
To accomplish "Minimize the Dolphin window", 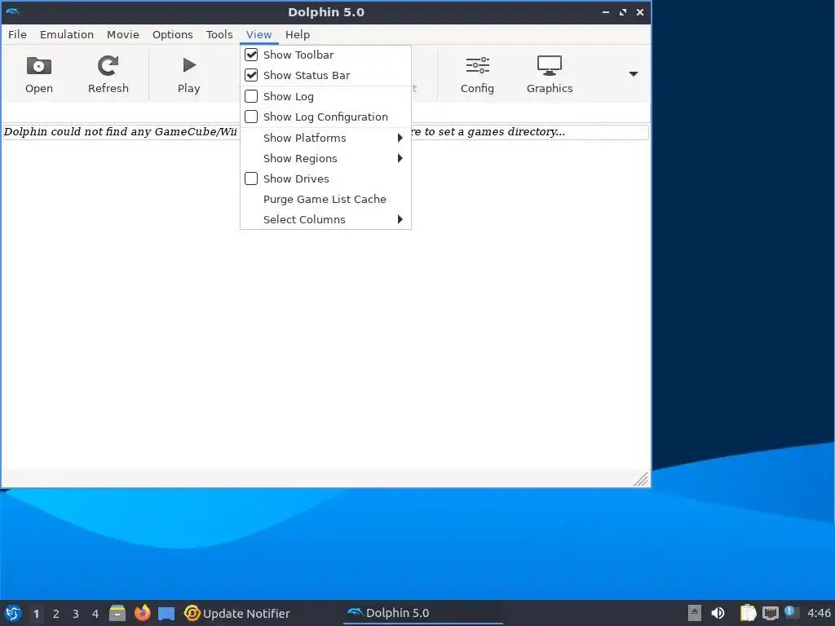I will pyautogui.click(x=606, y=11).
